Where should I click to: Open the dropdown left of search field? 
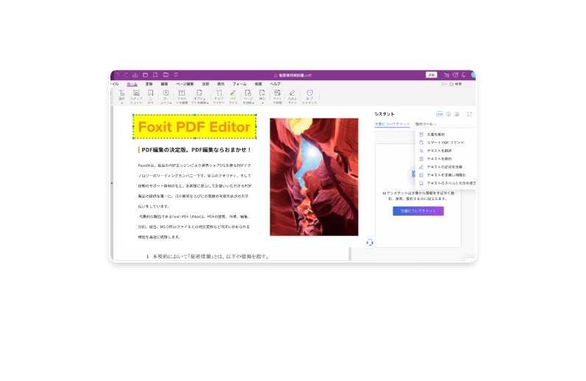[444, 84]
